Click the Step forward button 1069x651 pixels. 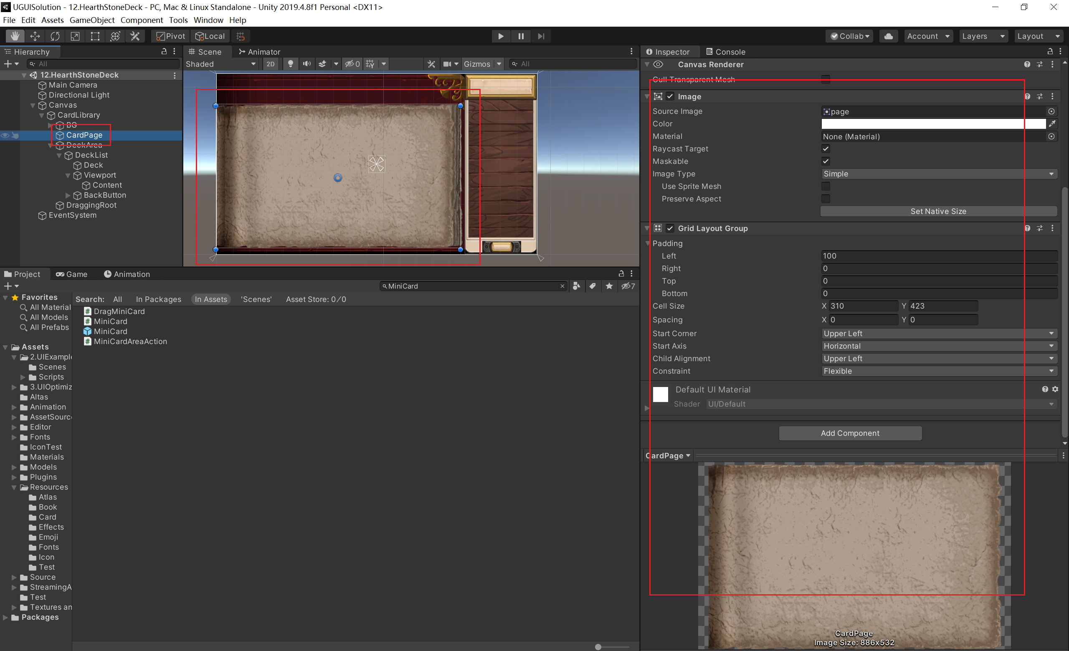(x=541, y=36)
